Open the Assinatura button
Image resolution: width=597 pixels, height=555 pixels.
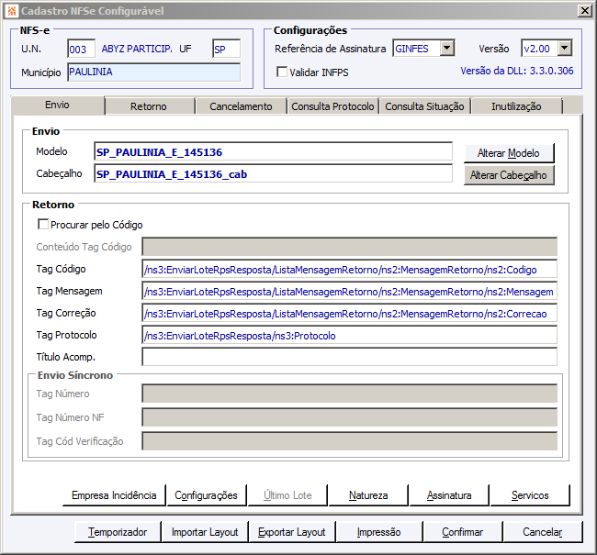449,495
